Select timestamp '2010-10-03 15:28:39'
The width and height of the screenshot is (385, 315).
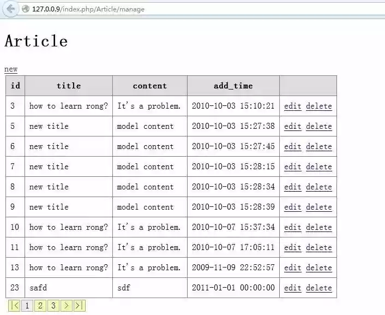point(233,206)
